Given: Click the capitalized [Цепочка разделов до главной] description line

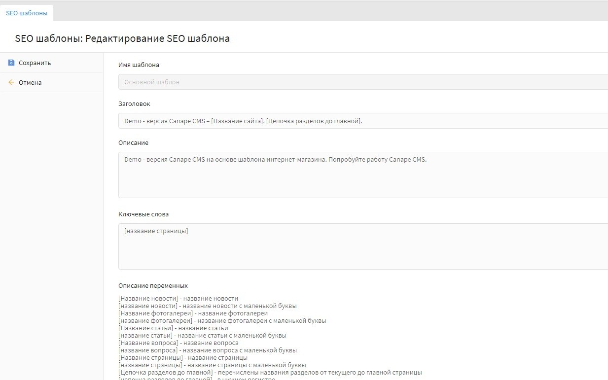Looking at the screenshot, I should coord(270,372).
